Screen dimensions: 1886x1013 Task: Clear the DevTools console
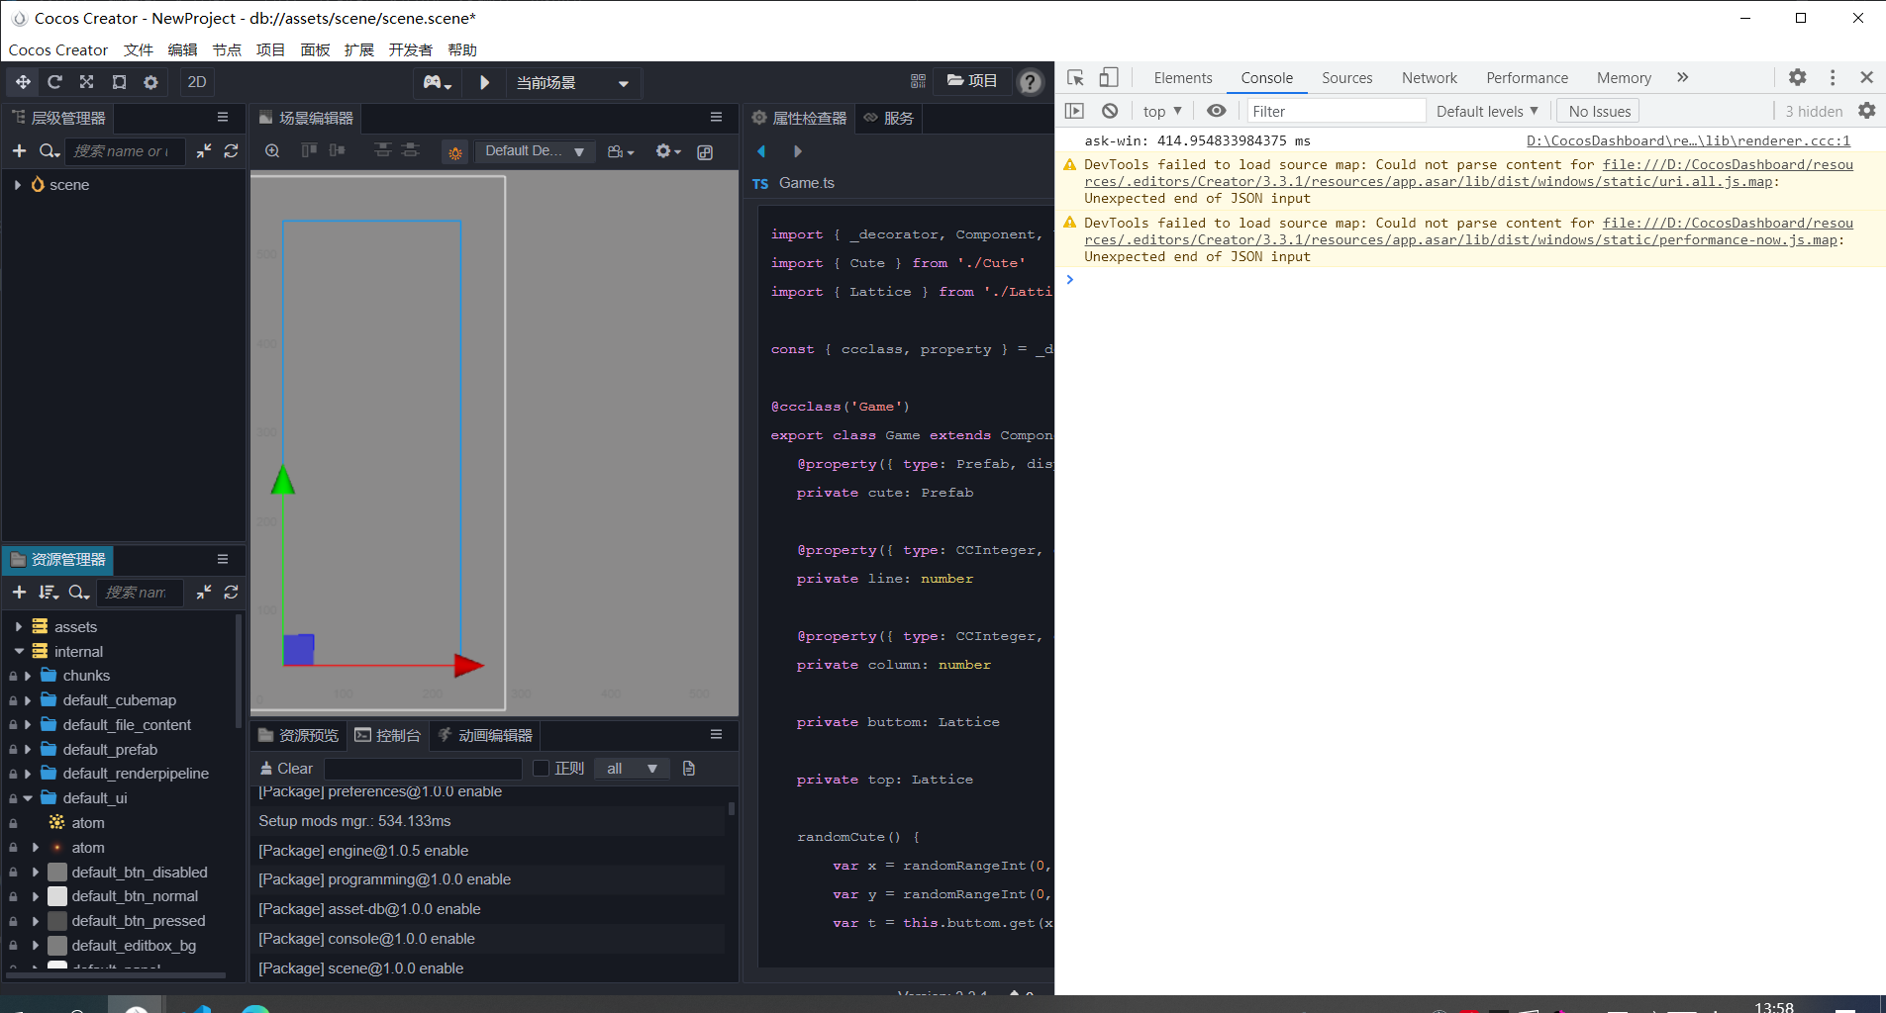(1110, 111)
